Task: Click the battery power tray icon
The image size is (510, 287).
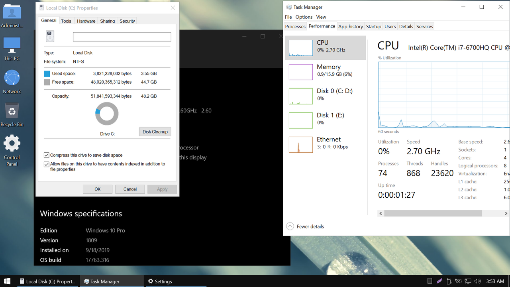Action: 458,281
